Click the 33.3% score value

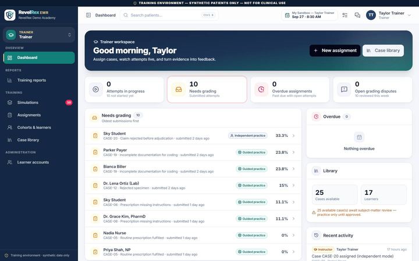click(282, 136)
